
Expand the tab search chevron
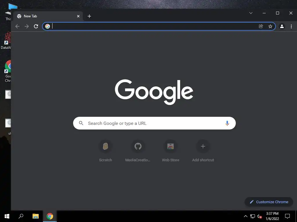tap(251, 13)
